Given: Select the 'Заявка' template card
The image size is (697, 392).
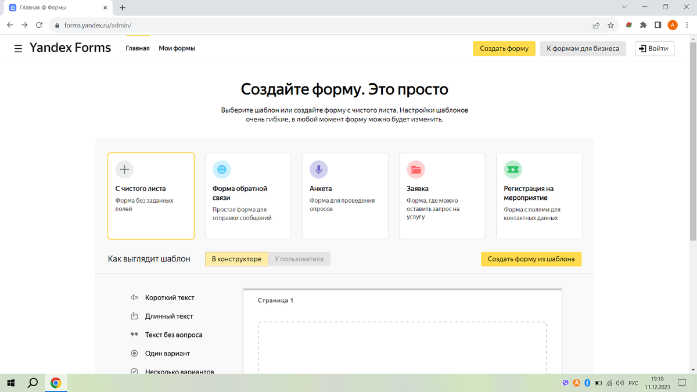Looking at the screenshot, I should (x=442, y=196).
